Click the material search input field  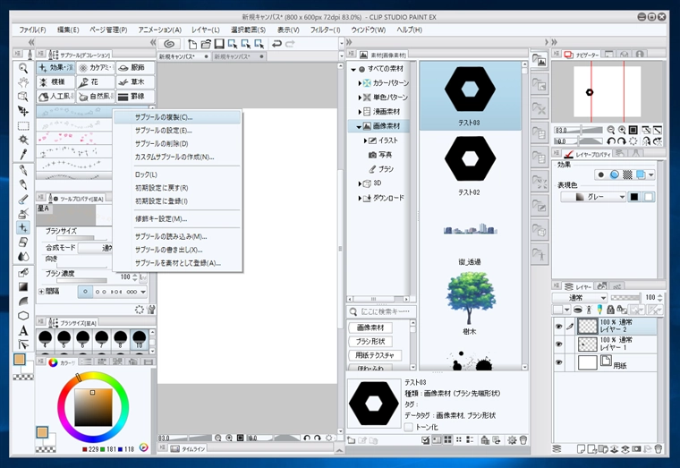382,311
